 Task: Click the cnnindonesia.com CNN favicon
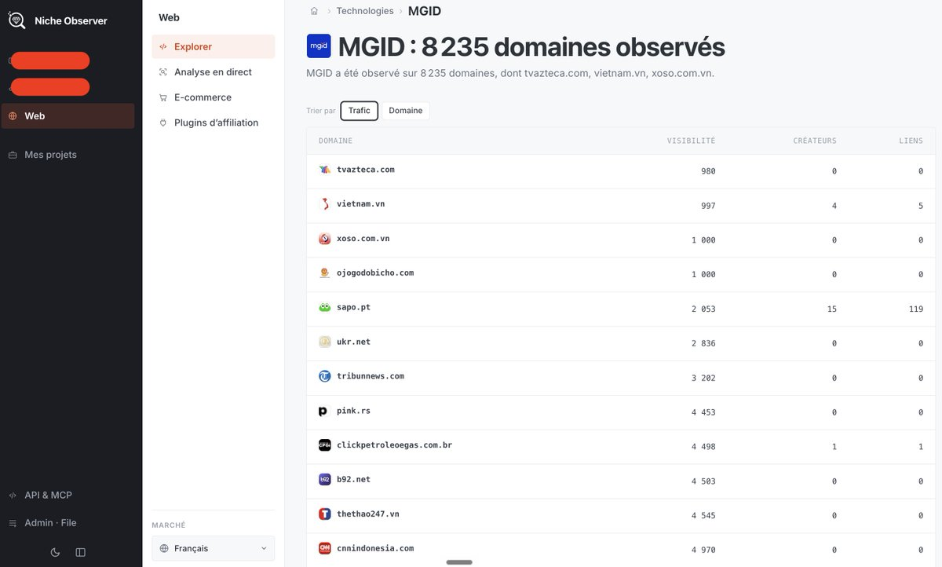(x=325, y=549)
